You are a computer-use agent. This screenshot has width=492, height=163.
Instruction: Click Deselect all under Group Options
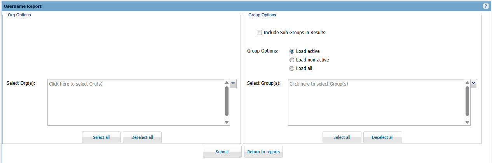[x=383, y=137]
